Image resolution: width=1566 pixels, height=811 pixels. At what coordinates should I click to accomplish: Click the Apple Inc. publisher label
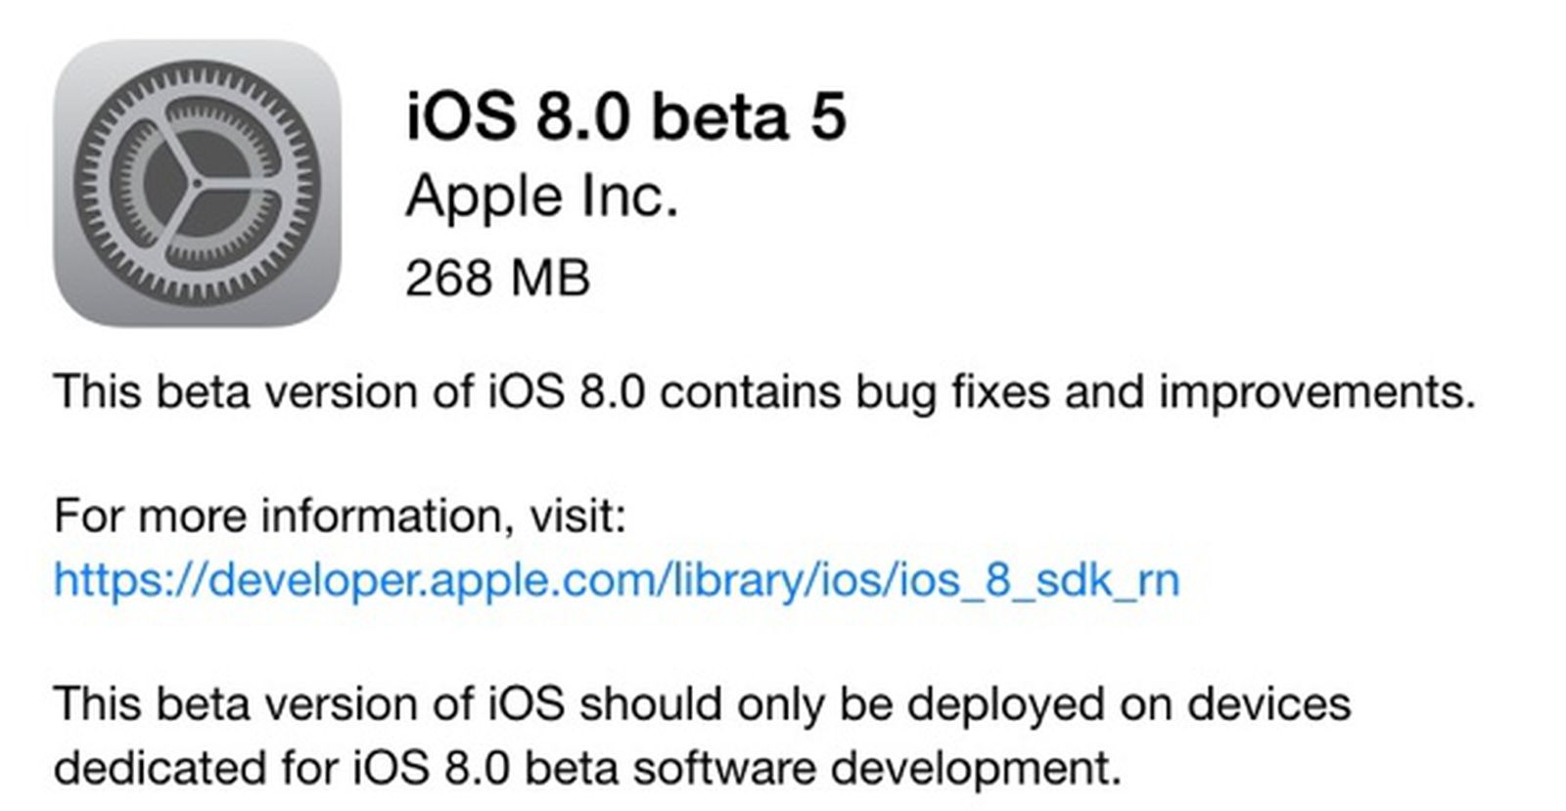[x=543, y=196]
